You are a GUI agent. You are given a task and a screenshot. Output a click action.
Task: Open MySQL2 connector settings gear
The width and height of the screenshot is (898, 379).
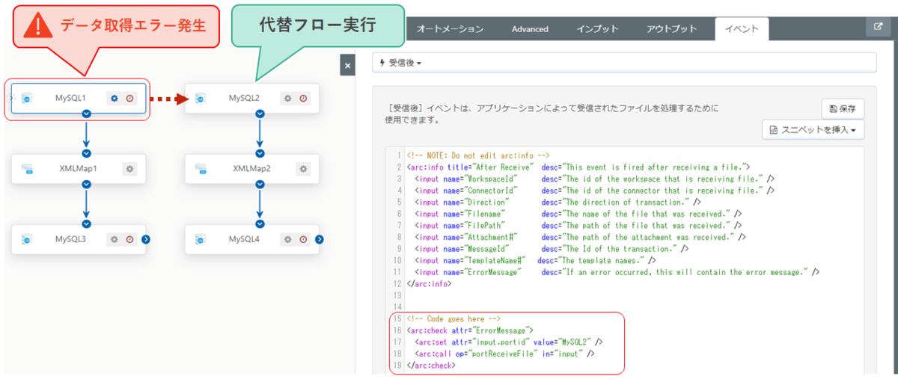(287, 98)
